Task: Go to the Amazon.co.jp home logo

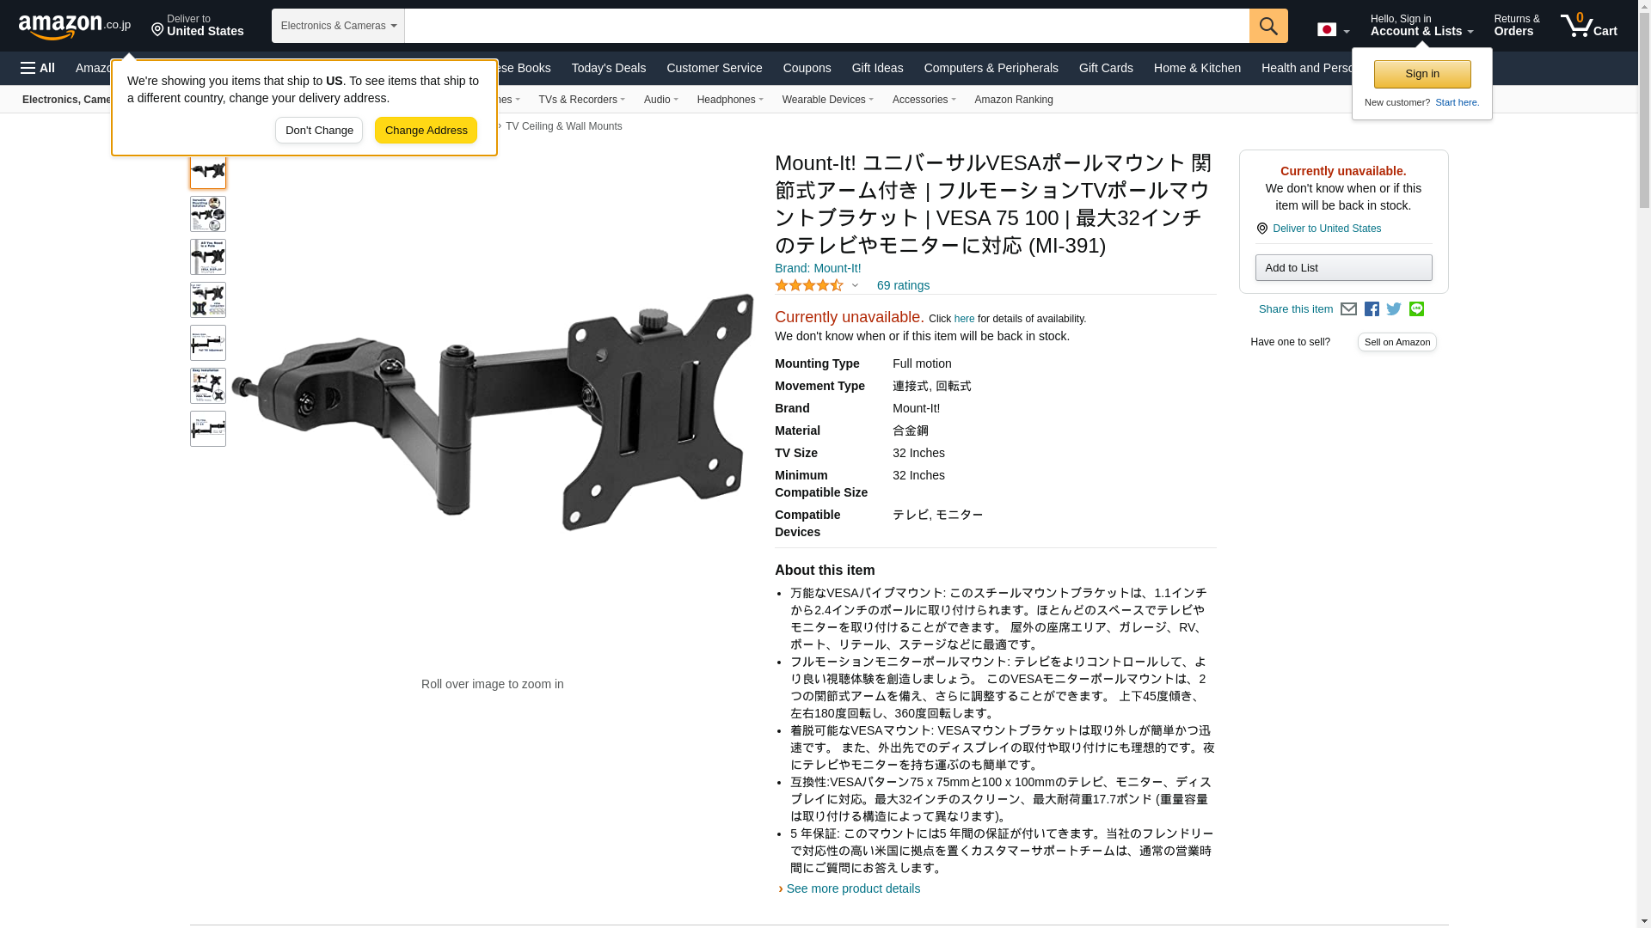Action: (x=74, y=27)
